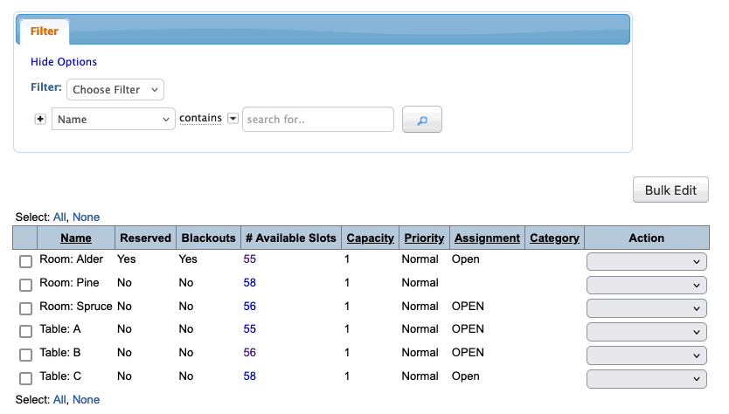729x414 pixels.
Task: Tick the checkbox for Table: C
Action: [x=25, y=378]
